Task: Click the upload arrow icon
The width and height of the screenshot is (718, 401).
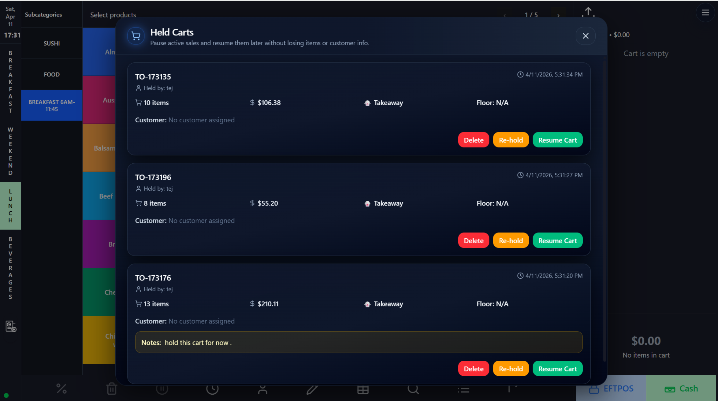Action: pyautogui.click(x=588, y=12)
